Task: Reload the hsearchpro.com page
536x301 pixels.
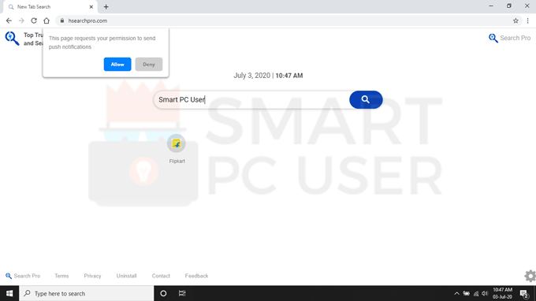Action: pyautogui.click(x=34, y=20)
